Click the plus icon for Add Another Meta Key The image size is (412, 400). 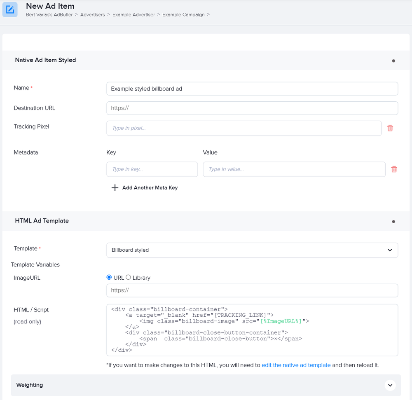tap(115, 187)
